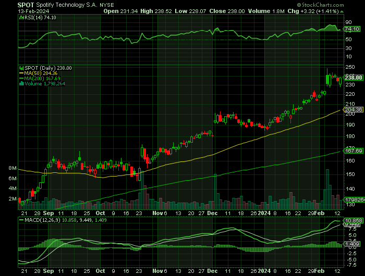Click the 220 label on the price axis
The width and height of the screenshot is (365, 276).
(x=350, y=94)
